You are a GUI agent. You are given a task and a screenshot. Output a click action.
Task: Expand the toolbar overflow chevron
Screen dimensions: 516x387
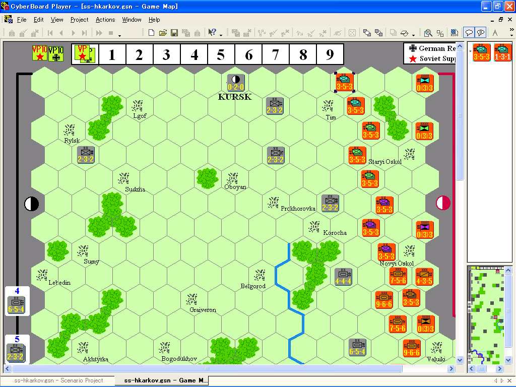coord(511,30)
